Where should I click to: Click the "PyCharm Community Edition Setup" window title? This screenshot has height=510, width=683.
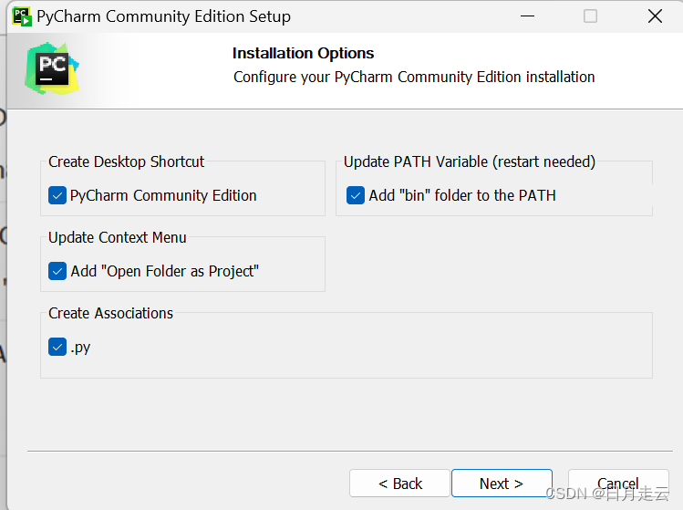pyautogui.click(x=164, y=16)
